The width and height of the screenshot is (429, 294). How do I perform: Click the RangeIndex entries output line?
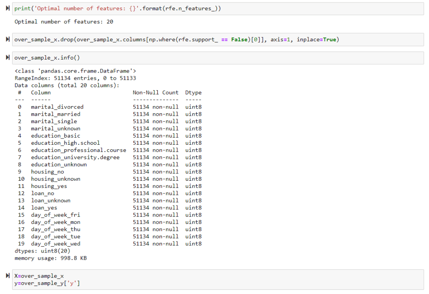75,78
